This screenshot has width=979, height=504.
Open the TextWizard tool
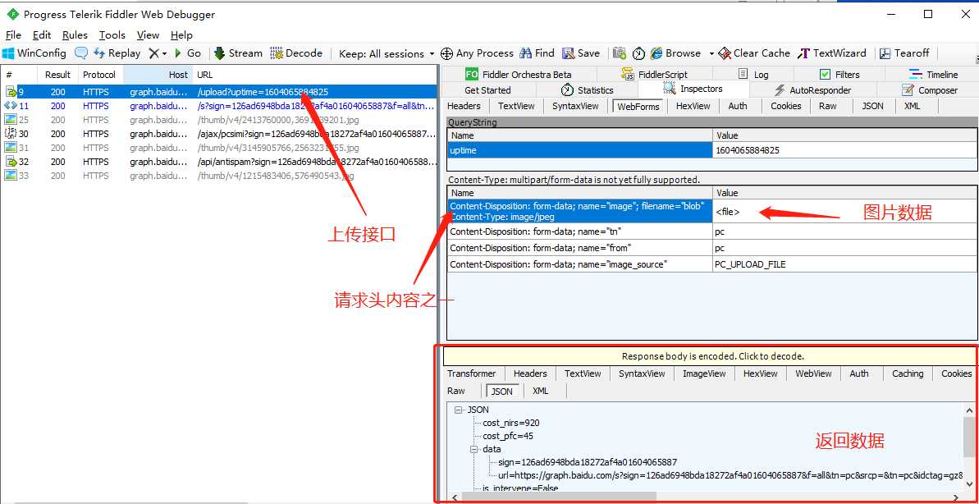tap(831, 53)
